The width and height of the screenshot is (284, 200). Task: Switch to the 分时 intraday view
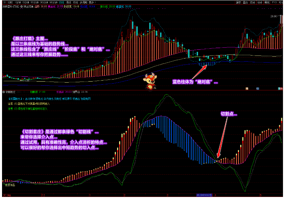[10, 2]
